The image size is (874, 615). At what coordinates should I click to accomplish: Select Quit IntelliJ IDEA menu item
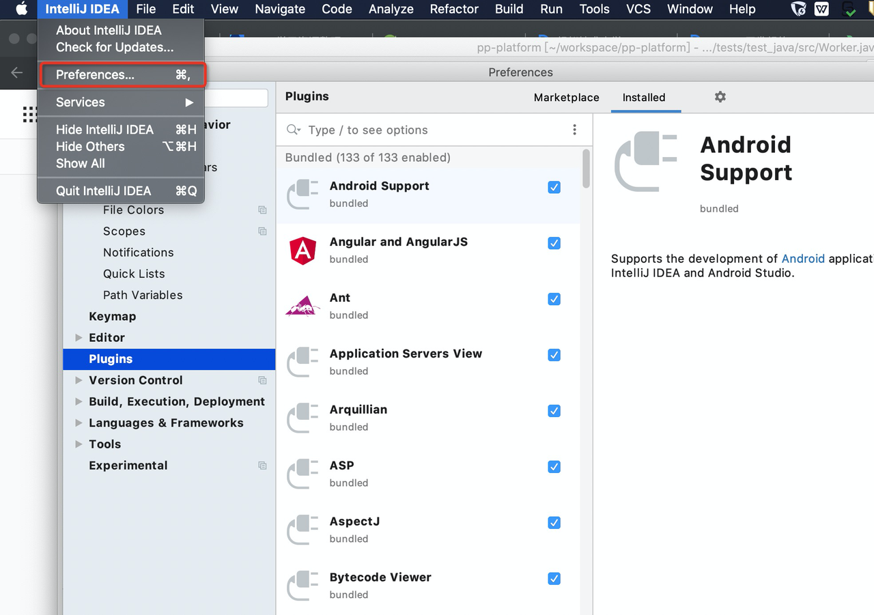[x=122, y=191]
